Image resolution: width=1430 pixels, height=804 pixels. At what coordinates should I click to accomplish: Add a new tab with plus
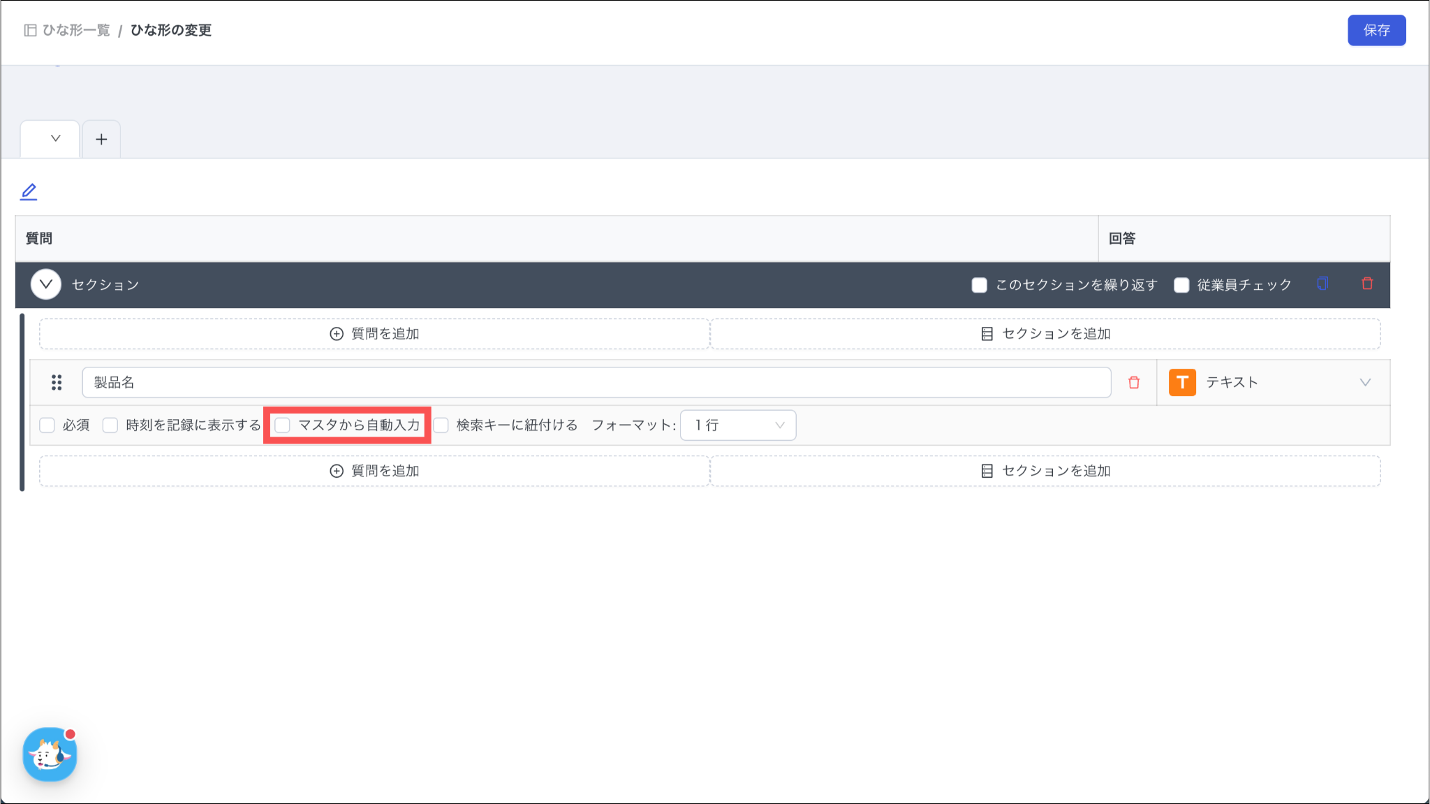(x=101, y=139)
